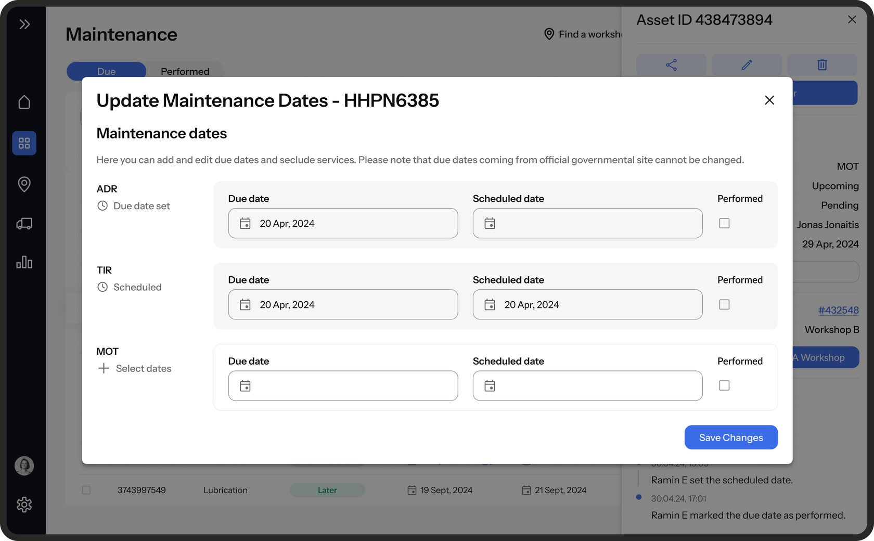Image resolution: width=874 pixels, height=541 pixels.
Task: Select the dashboard grid icon
Action: click(24, 143)
